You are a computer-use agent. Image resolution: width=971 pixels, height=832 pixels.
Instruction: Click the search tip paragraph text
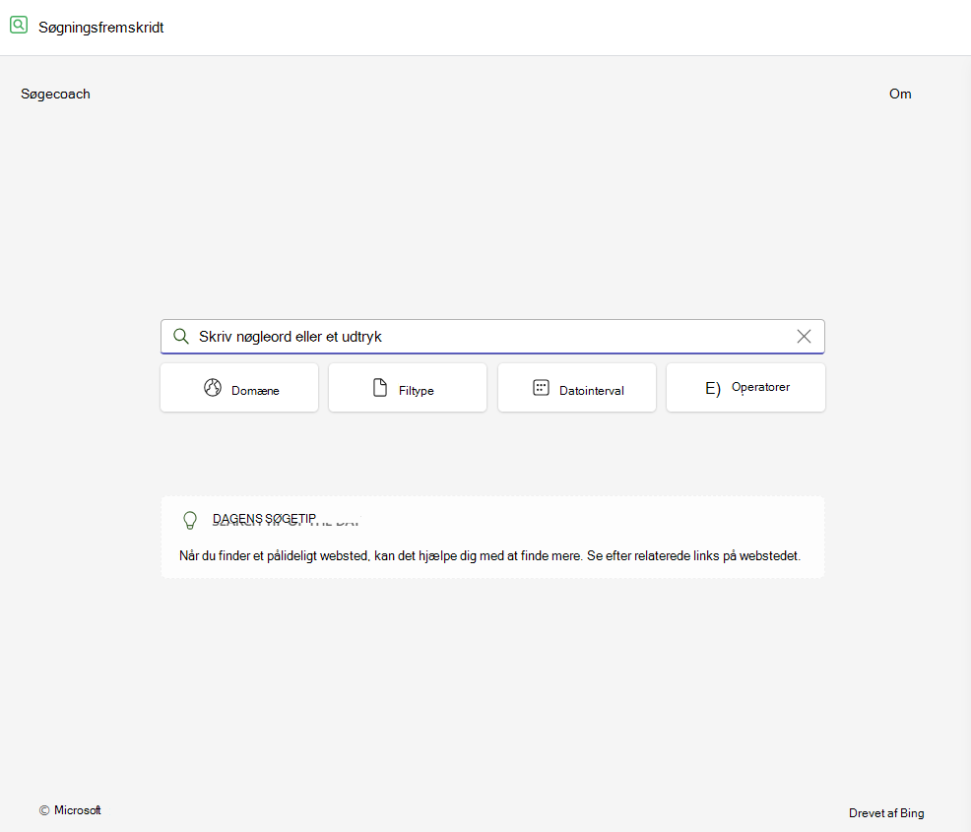click(489, 556)
